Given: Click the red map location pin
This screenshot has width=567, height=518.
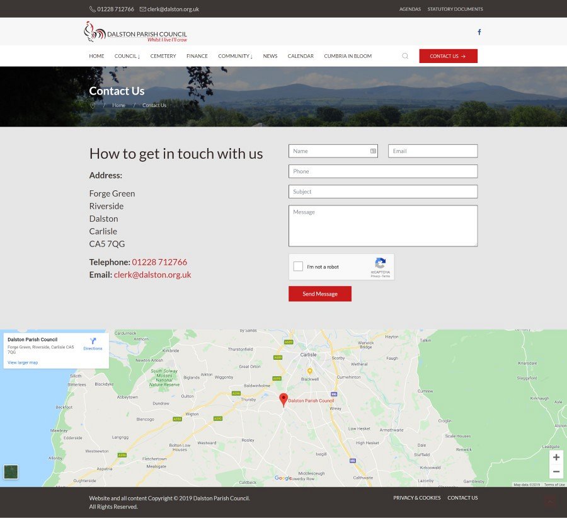Looking at the screenshot, I should (283, 400).
